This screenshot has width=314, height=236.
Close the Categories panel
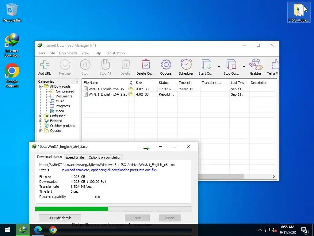[77, 81]
